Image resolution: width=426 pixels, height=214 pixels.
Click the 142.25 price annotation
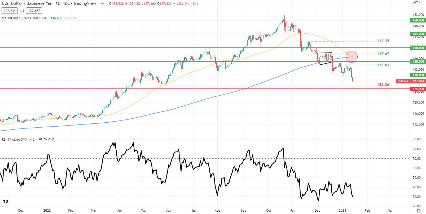[383, 41]
